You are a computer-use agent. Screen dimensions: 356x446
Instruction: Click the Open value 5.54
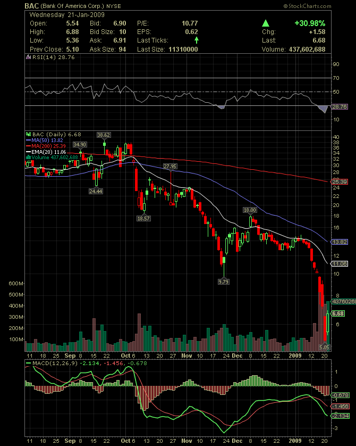coord(72,23)
